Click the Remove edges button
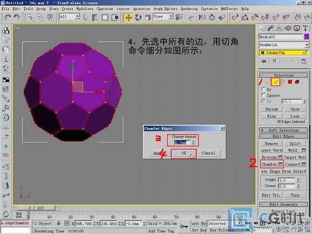The height and width of the screenshot is (234, 312). [271, 143]
